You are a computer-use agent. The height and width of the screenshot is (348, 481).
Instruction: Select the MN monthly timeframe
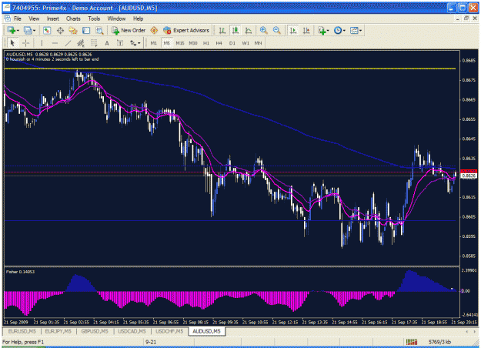pyautogui.click(x=258, y=43)
